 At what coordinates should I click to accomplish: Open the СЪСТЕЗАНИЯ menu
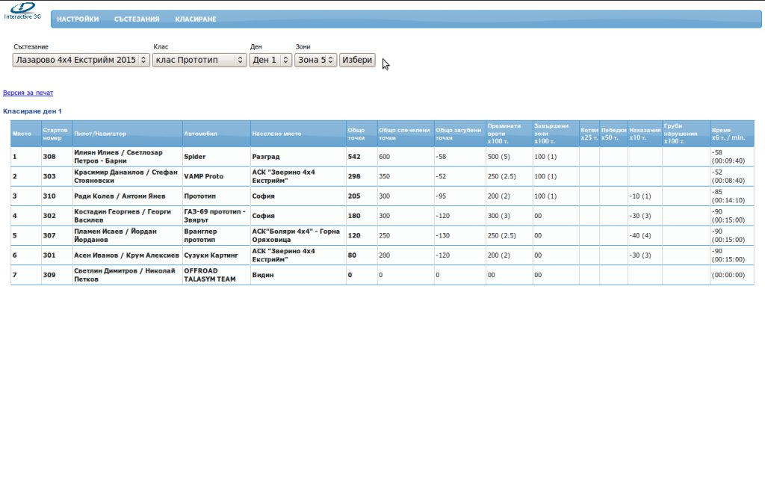[x=137, y=19]
